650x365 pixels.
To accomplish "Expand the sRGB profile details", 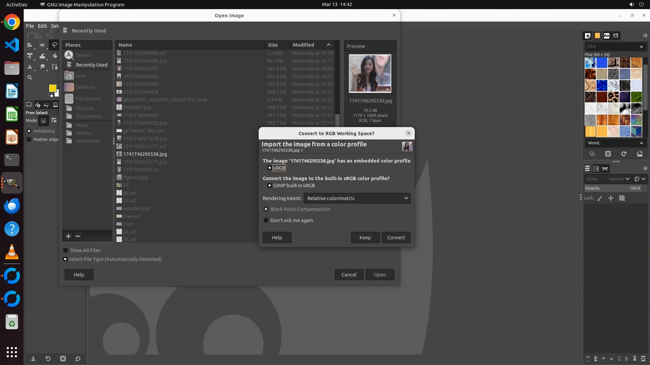I will click(x=269, y=168).
